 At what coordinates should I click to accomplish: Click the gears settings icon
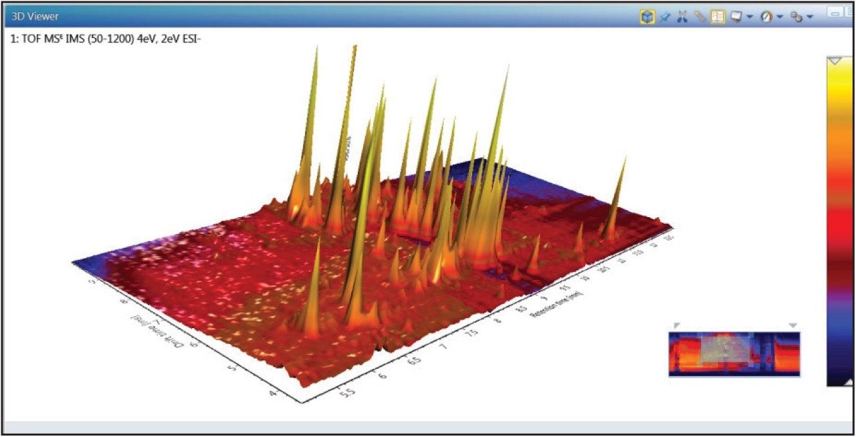coord(796,17)
